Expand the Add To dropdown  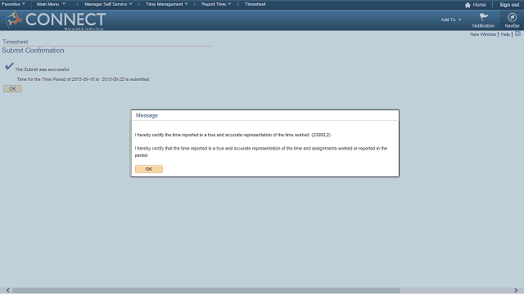pyautogui.click(x=451, y=20)
